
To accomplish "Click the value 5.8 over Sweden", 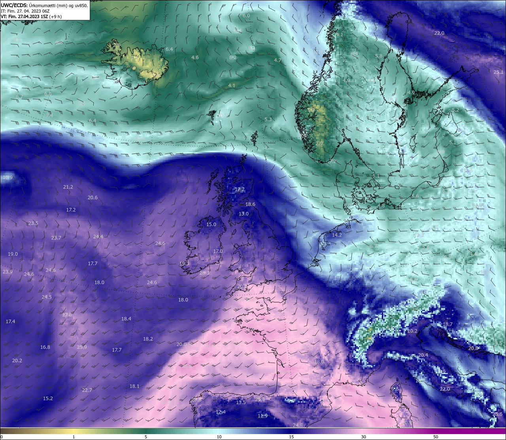I will [379, 56].
